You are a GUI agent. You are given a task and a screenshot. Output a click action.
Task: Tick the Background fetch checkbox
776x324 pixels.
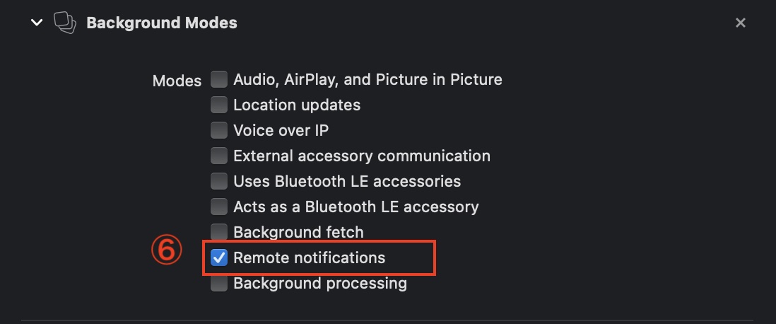pos(219,232)
